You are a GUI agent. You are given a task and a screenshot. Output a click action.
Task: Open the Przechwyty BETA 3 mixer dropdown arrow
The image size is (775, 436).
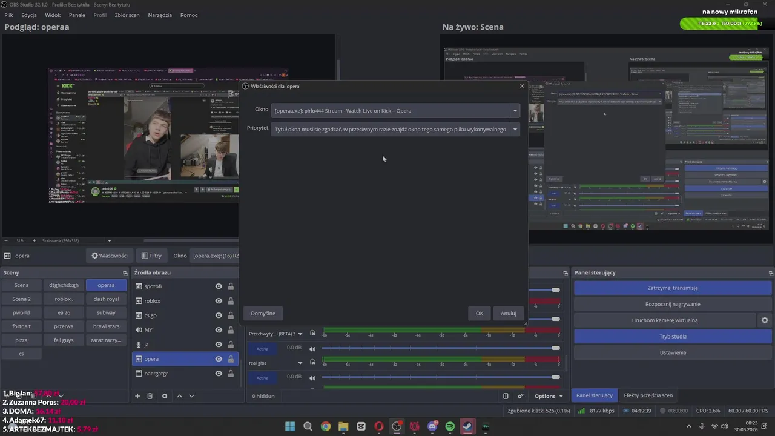coord(300,334)
